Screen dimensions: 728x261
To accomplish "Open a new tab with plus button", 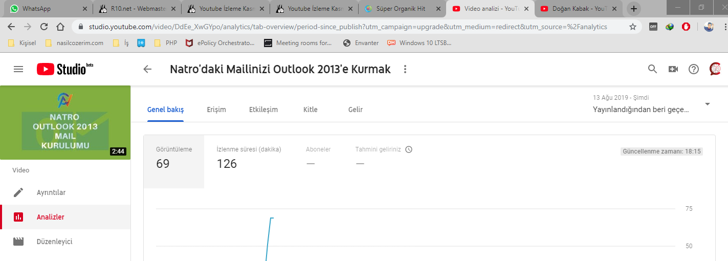I will click(x=634, y=9).
